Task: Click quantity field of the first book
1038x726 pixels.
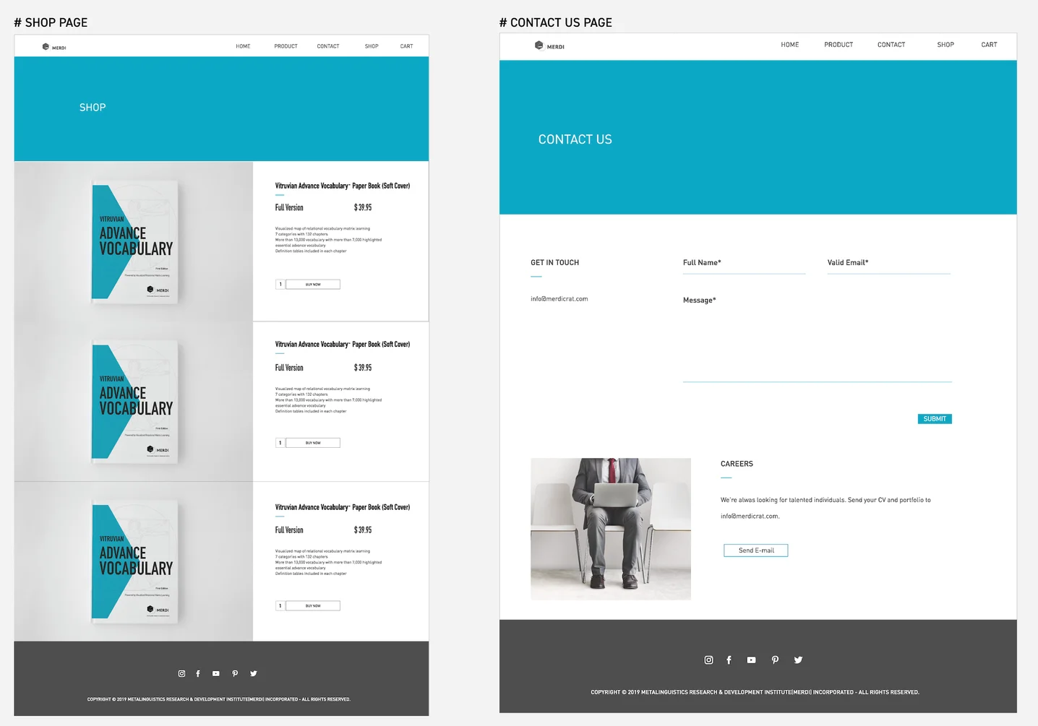Action: click(280, 285)
